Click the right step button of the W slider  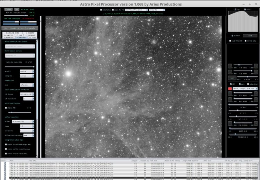click(256, 72)
